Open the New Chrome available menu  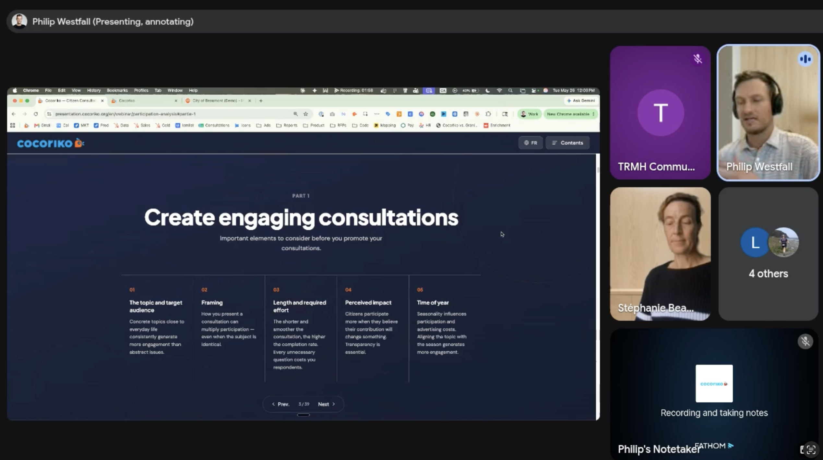coord(571,114)
